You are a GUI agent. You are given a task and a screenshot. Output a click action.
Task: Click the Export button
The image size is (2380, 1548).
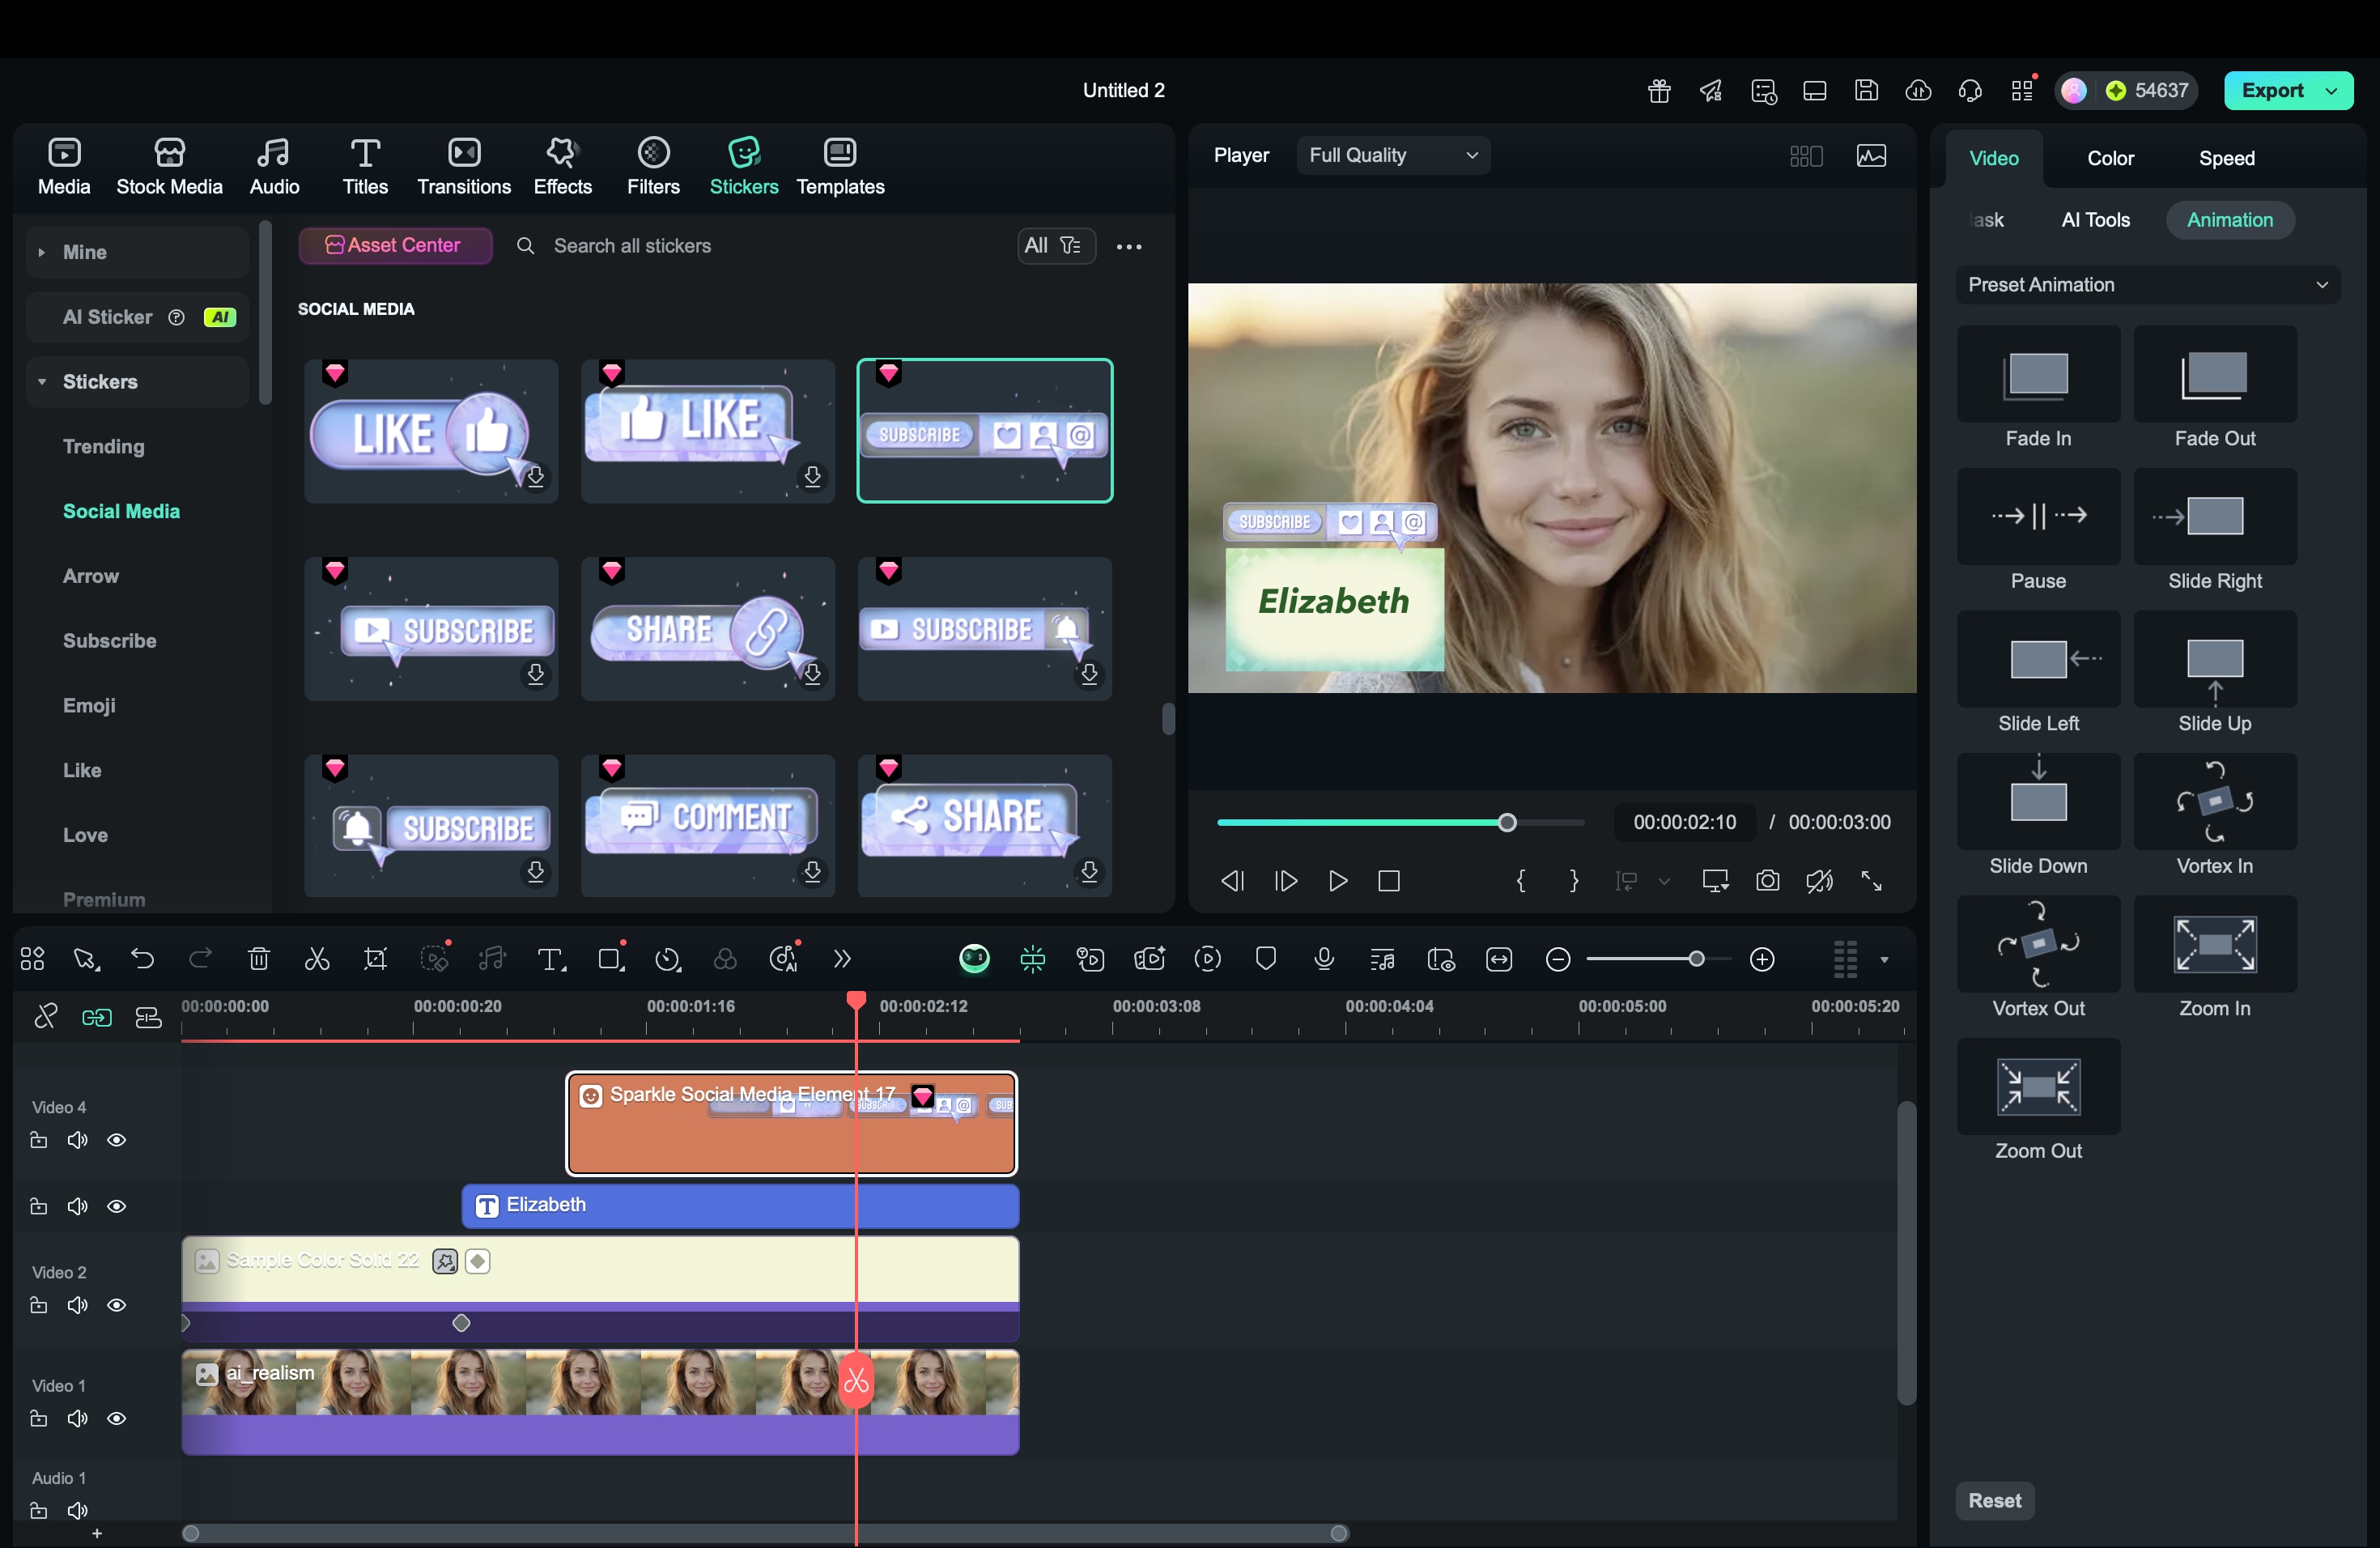tap(2272, 90)
